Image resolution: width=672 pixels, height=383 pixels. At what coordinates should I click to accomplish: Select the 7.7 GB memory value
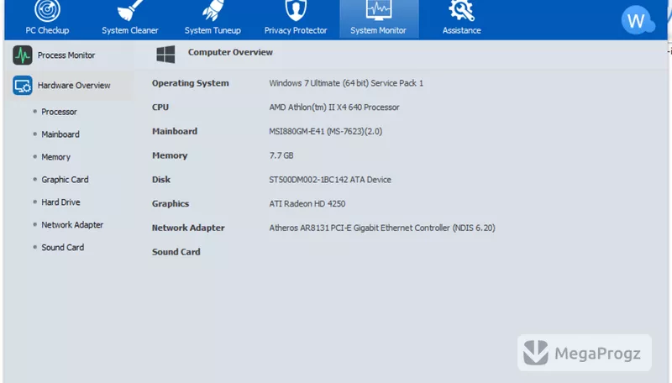281,155
